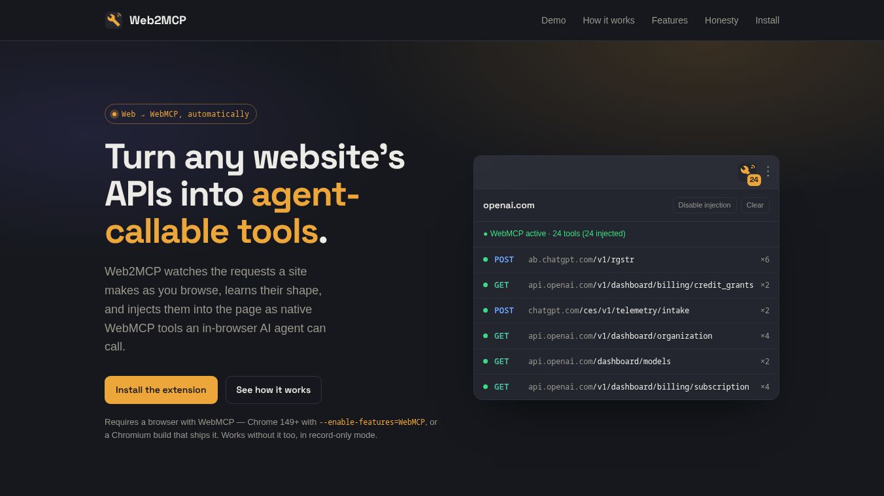Clear the recorded tools list
Screen dimensions: 884x496
pos(755,205)
